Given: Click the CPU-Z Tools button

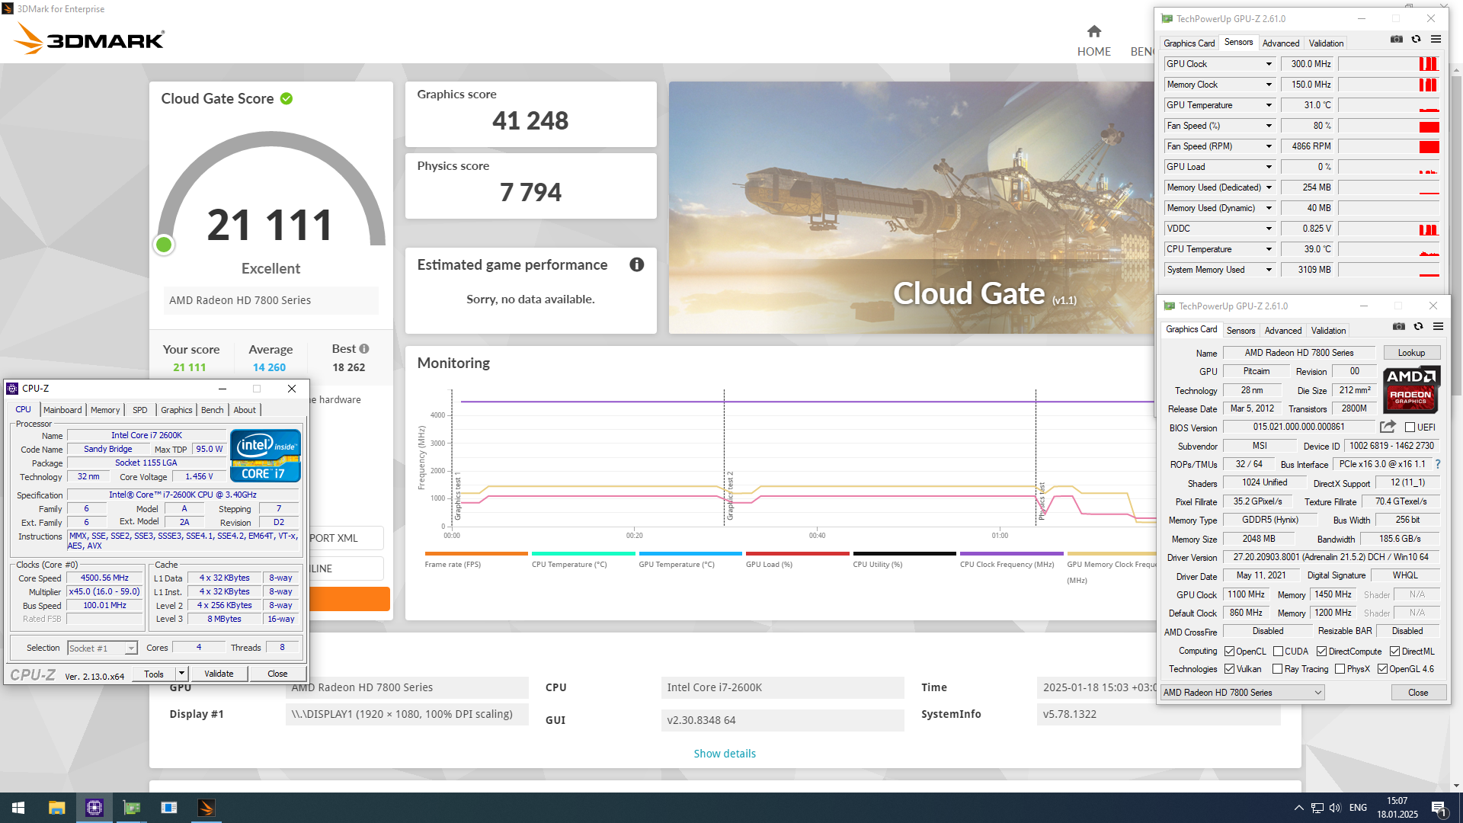Looking at the screenshot, I should (154, 674).
